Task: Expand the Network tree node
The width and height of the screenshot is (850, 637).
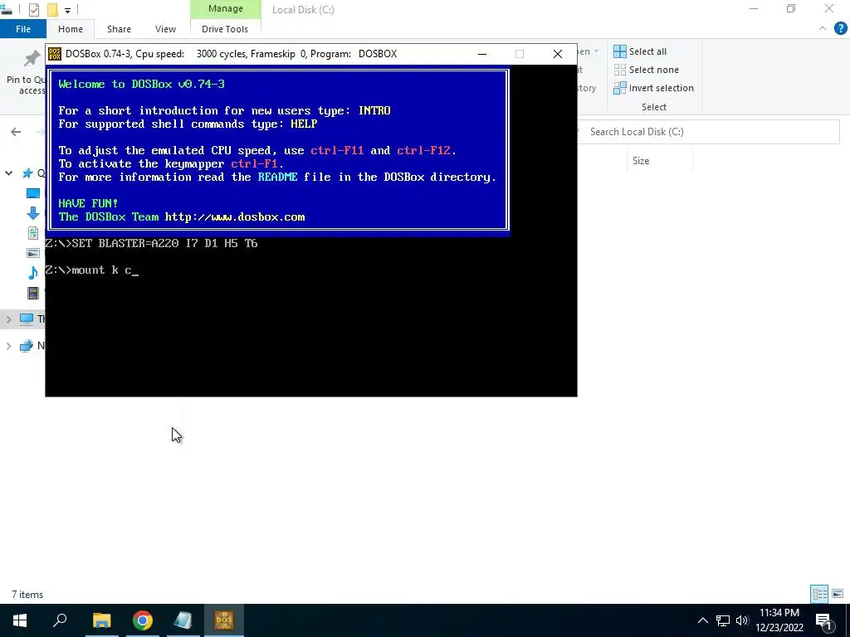Action: coord(8,346)
